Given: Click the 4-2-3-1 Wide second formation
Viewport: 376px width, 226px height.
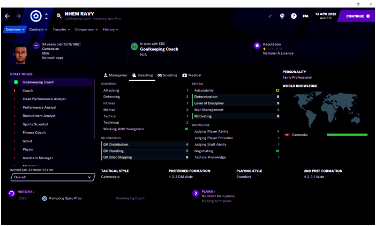Looking at the screenshot, I should [314, 177].
